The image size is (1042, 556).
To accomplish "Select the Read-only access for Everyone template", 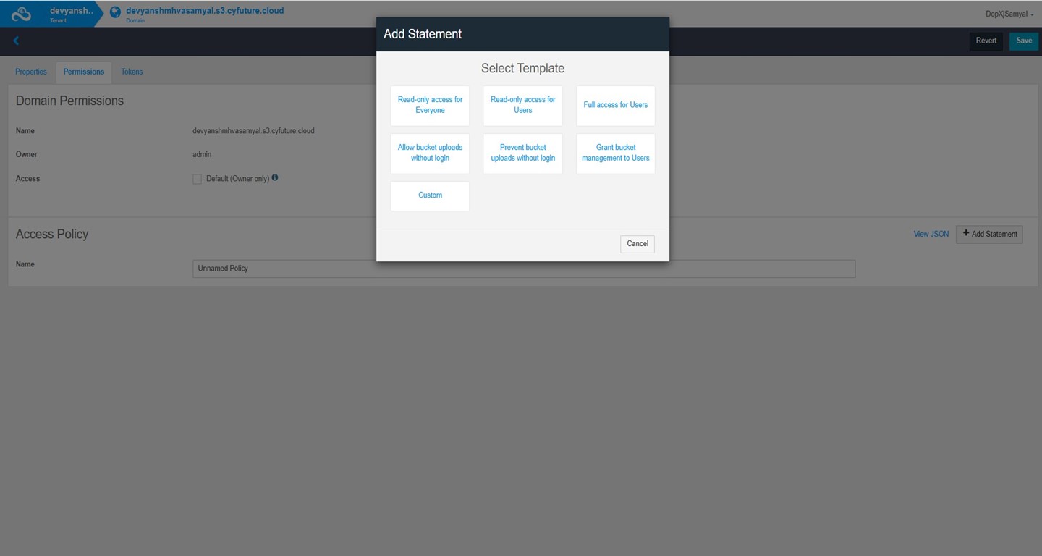I will 430,105.
